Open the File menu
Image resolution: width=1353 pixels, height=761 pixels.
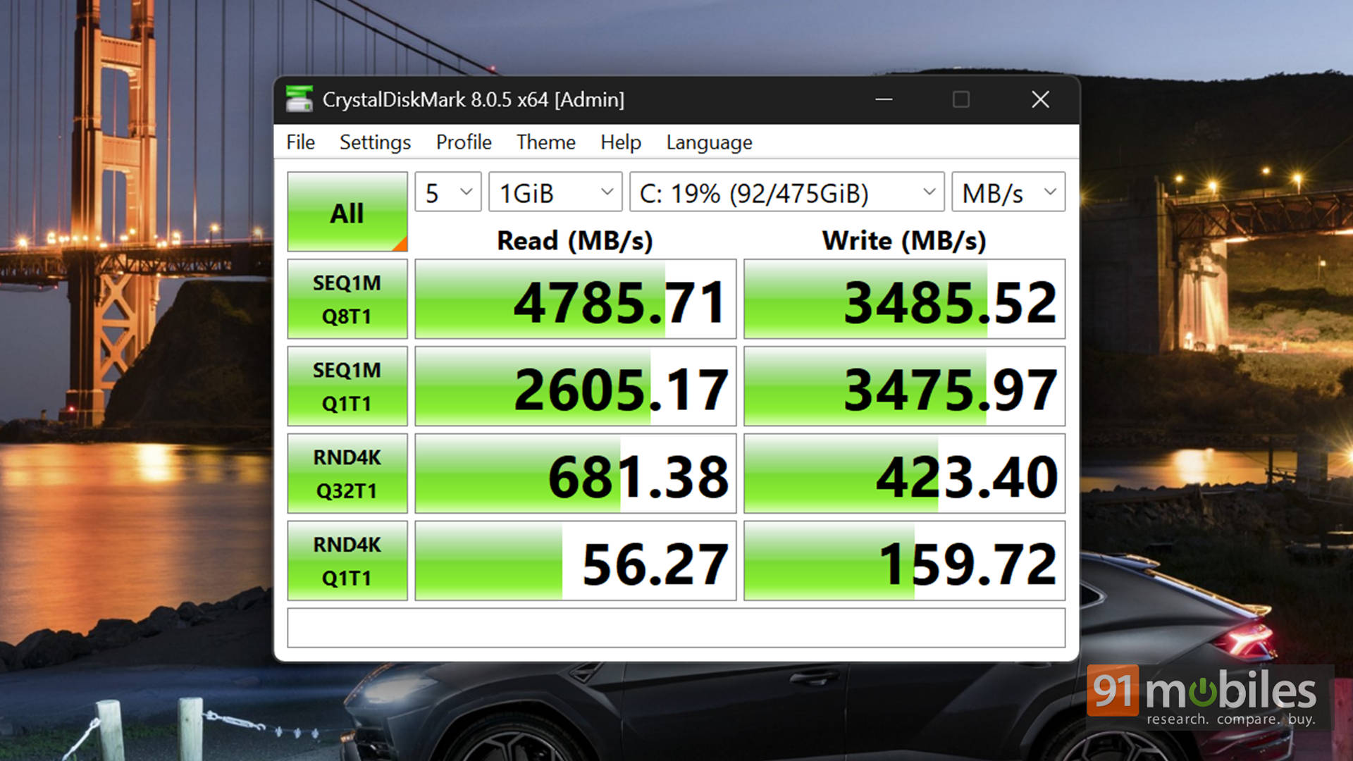point(300,142)
